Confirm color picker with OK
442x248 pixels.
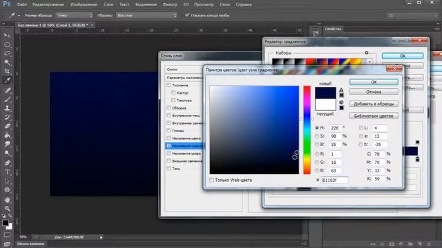[x=374, y=82]
